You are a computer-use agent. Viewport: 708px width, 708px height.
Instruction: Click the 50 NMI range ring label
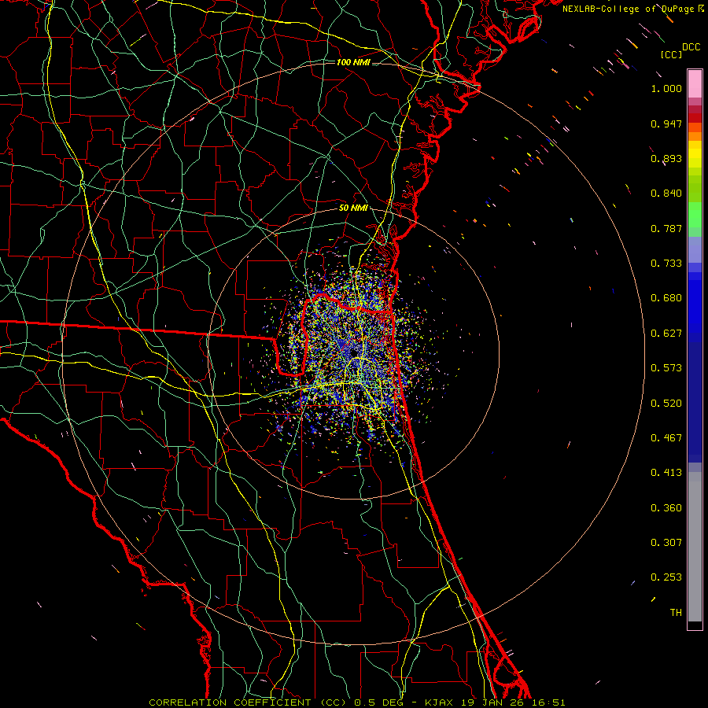point(353,208)
